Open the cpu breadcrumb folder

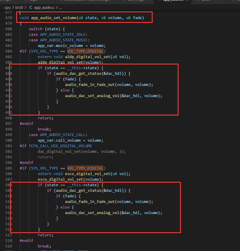7,8
